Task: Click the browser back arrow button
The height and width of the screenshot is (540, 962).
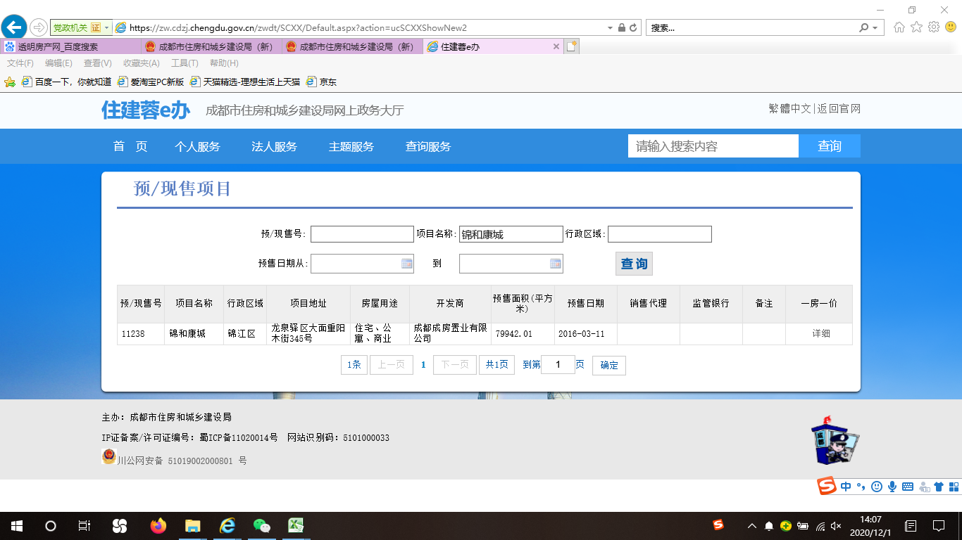Action: [14, 27]
